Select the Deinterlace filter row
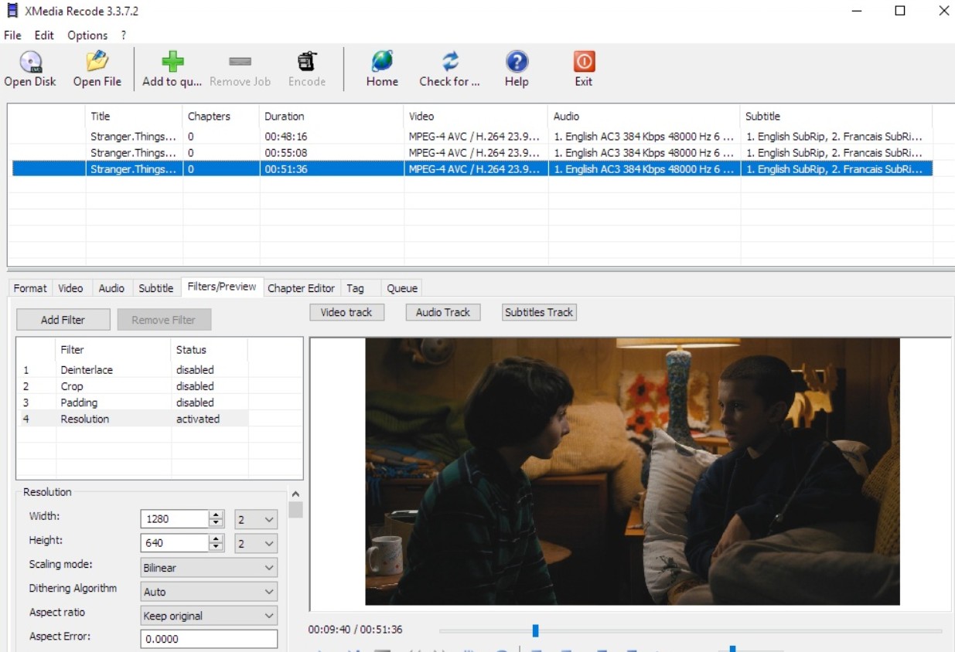 coord(132,370)
